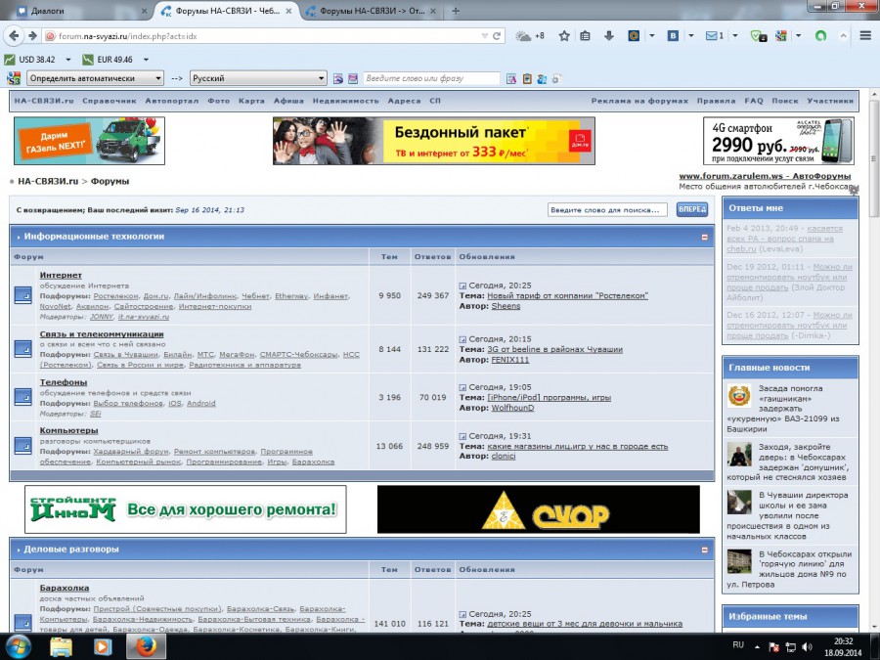Open the target language dropdown Русский
The image size is (880, 660).
pyautogui.click(x=258, y=78)
